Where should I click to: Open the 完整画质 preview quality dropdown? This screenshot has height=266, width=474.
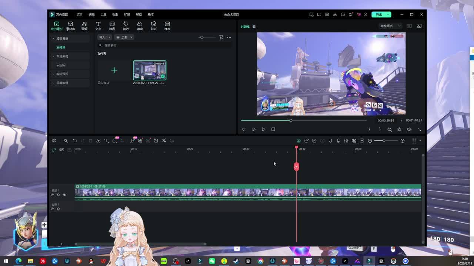[390, 26]
